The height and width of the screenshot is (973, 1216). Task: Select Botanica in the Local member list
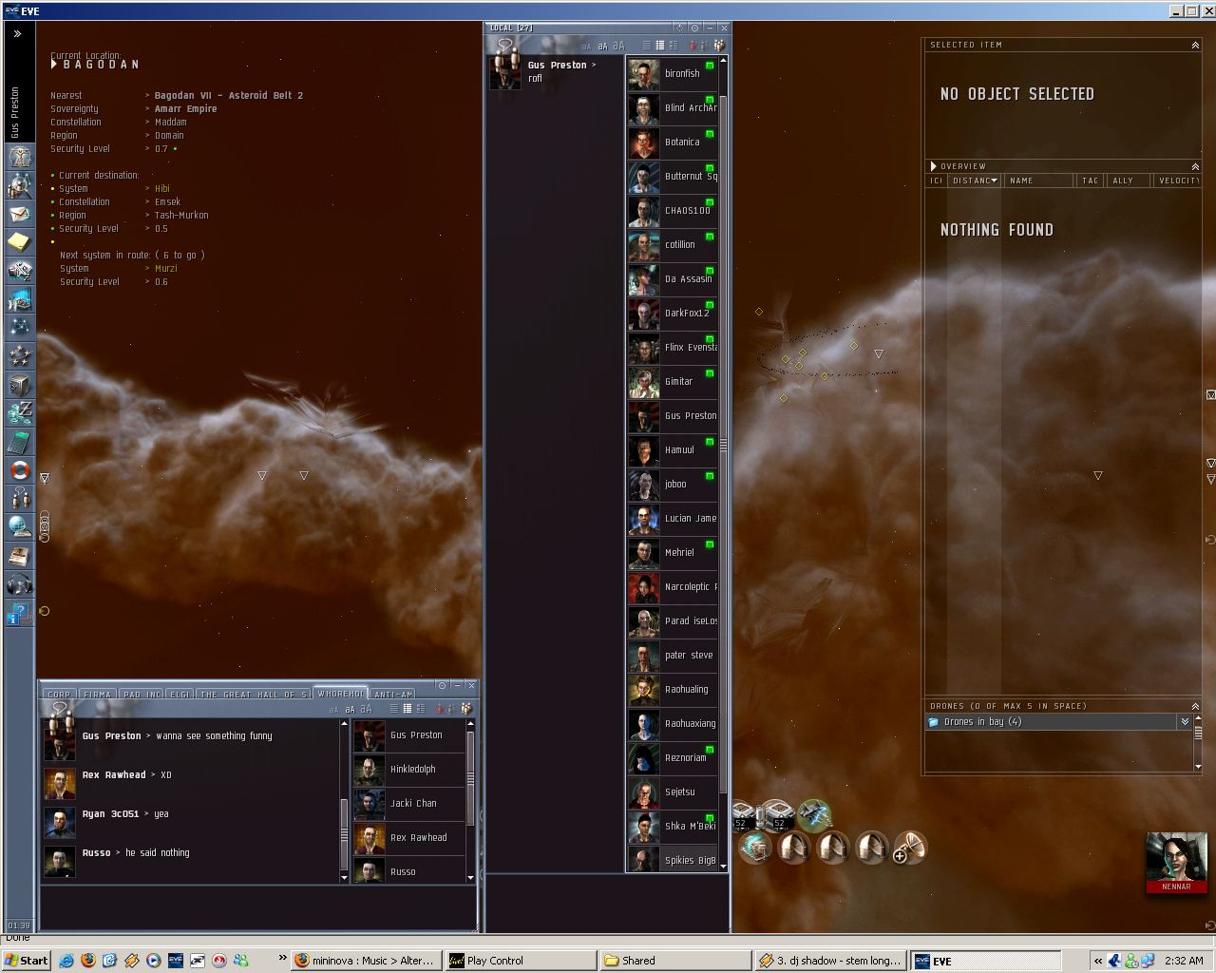click(x=673, y=142)
